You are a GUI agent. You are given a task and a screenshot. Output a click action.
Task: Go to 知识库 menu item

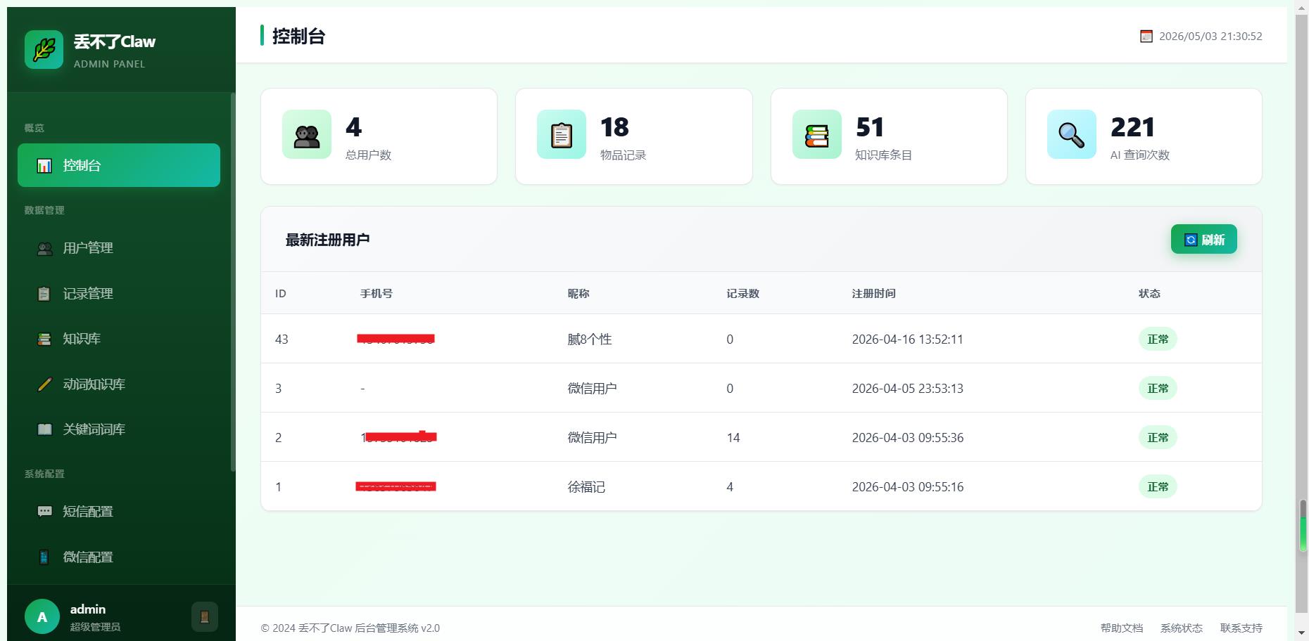point(119,339)
